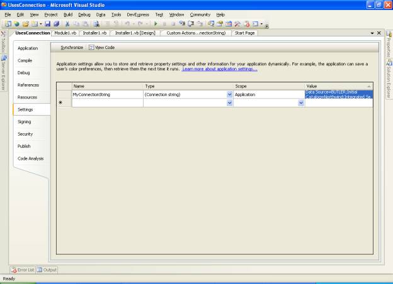Open the active documents list dropdown

pyautogui.click(x=372, y=33)
